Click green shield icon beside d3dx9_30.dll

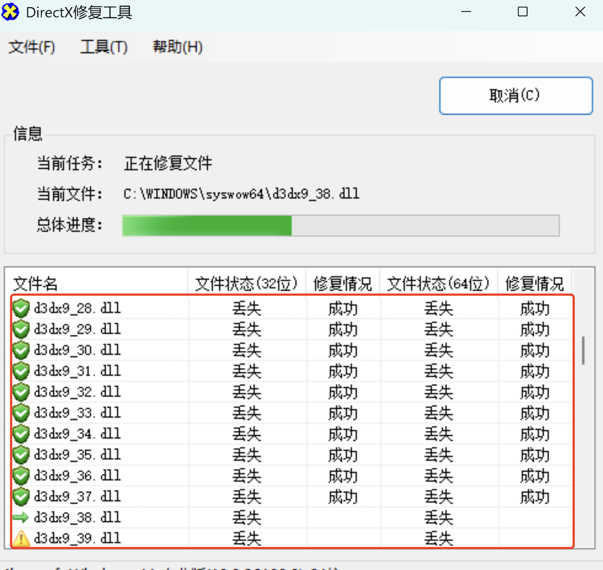coord(21,350)
